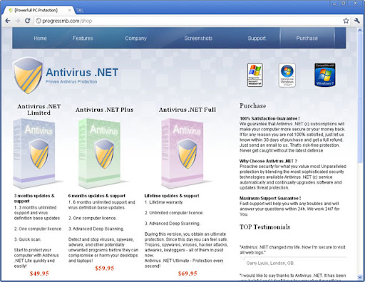
Task: Close the Powerfull PC Protection tab
Action: (69, 10)
